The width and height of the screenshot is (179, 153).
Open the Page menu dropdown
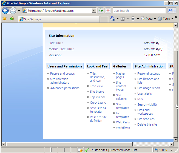click(148, 19)
